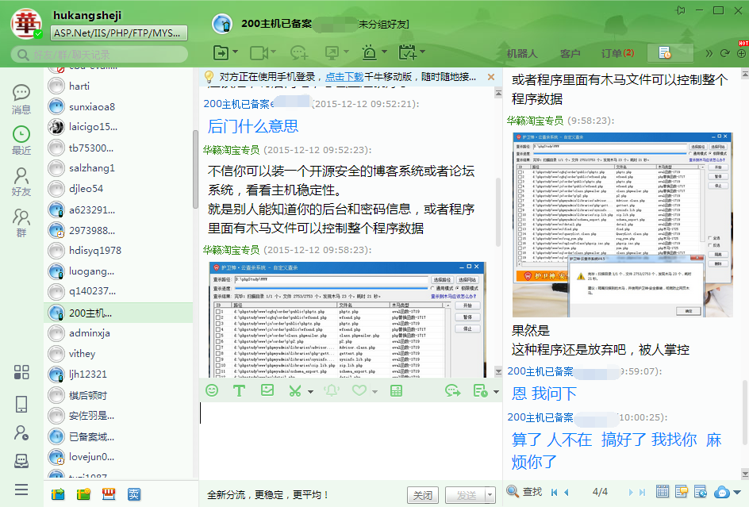Switch to the 客户 tab
Screen dimensions: 749x507
[570, 53]
